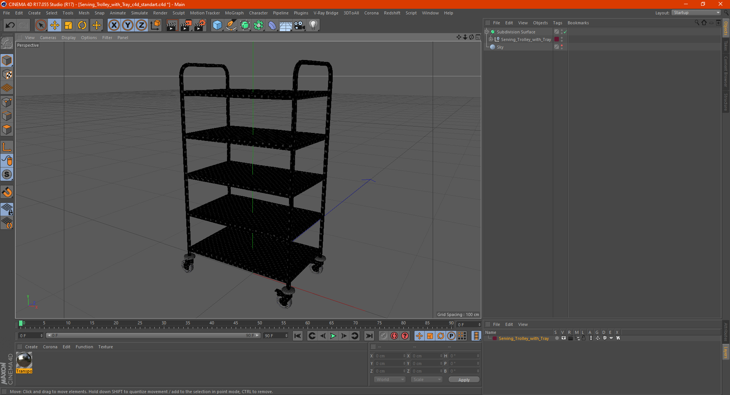Click Make Editable icon in left toolbar
This screenshot has height=395, width=730.
pos(7,44)
